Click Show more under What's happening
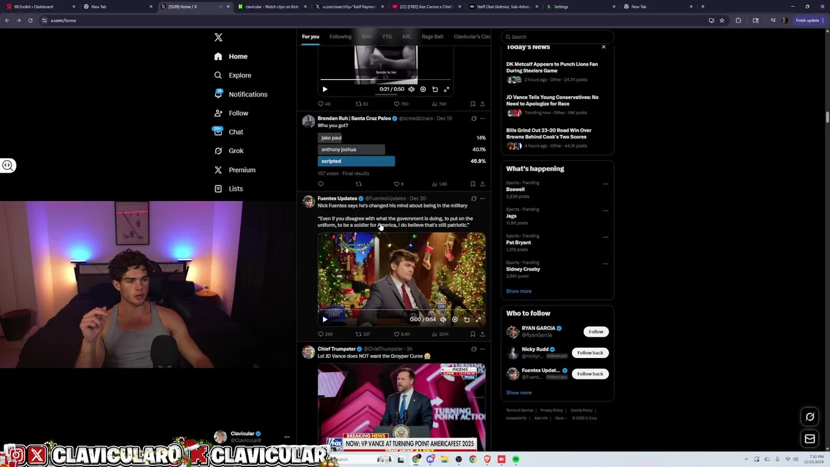Screen dimensions: 830x467 [x=519, y=291]
